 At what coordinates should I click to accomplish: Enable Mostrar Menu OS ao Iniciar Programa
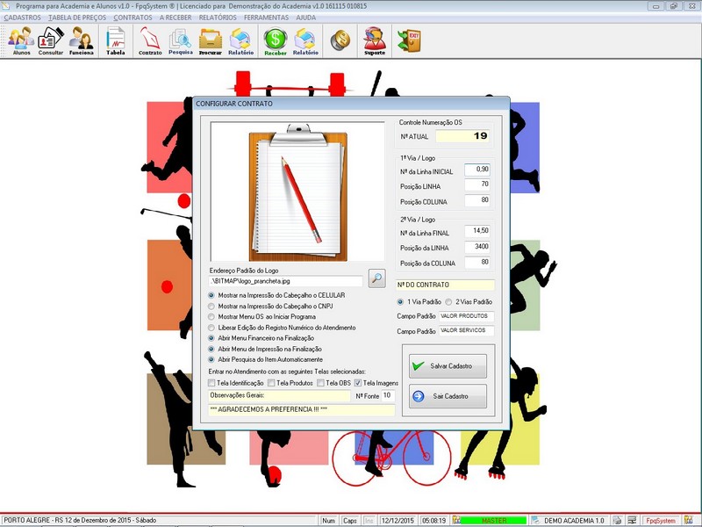[211, 317]
